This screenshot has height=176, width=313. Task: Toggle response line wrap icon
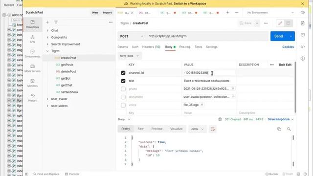pyautogui.click(x=213, y=129)
